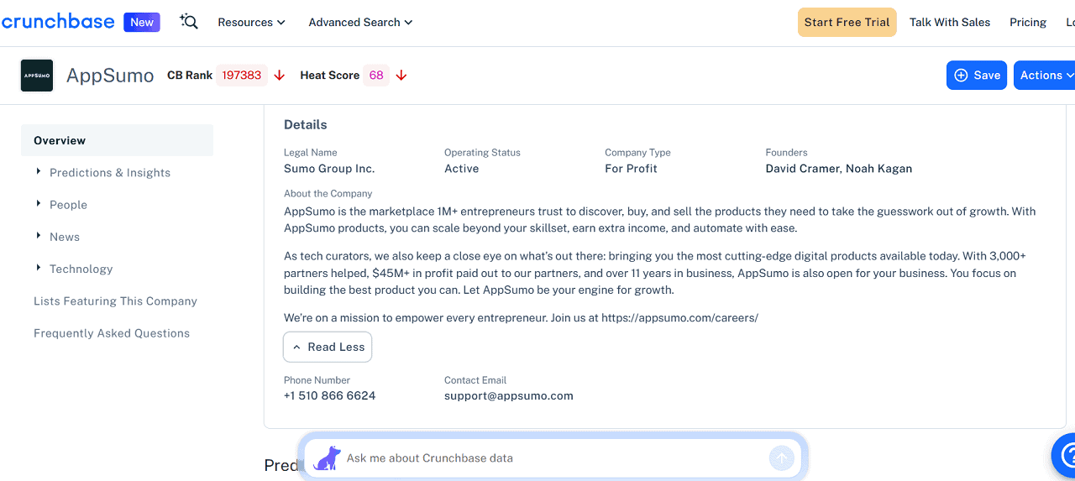Viewport: 1075px width, 481px height.
Task: Jump to Frequently Asked Questions
Action: coord(112,333)
